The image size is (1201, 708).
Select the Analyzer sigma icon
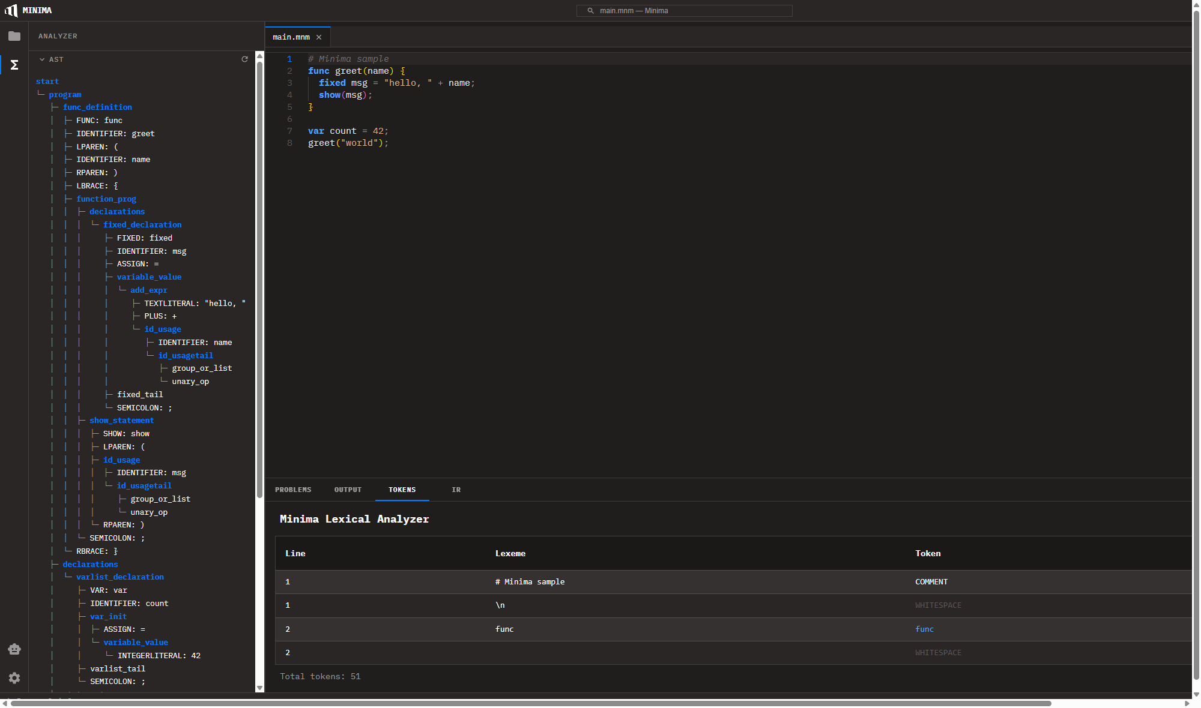[x=14, y=65]
